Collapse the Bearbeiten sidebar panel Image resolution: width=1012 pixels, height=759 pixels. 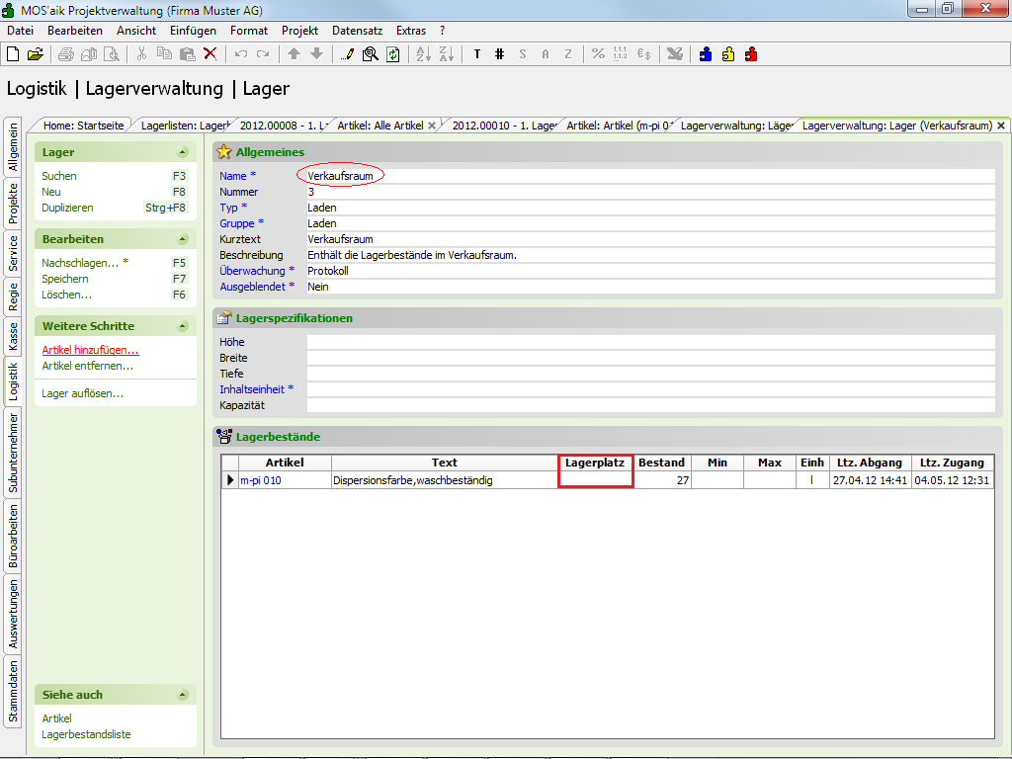pyautogui.click(x=182, y=240)
